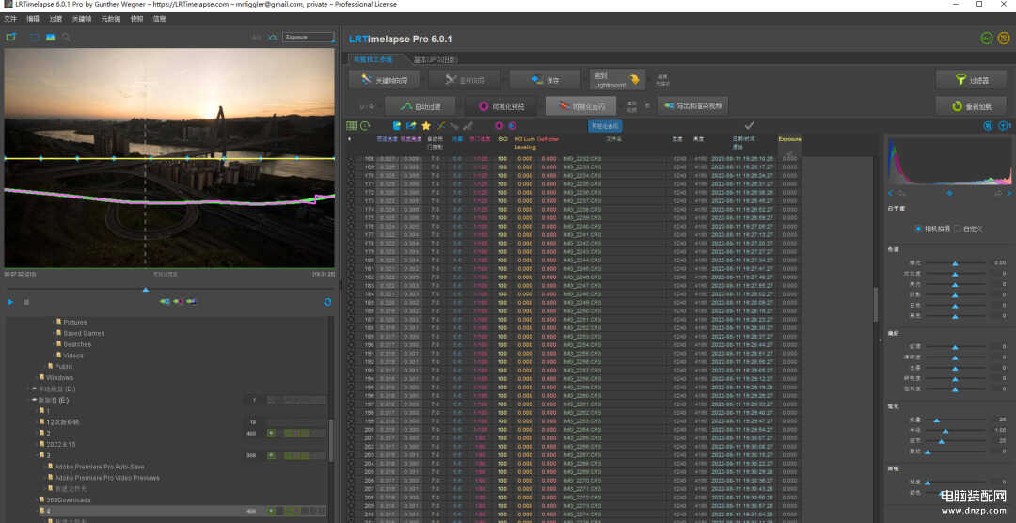Click the green circular icon in the top-right corner
The width and height of the screenshot is (1016, 523).
986,39
